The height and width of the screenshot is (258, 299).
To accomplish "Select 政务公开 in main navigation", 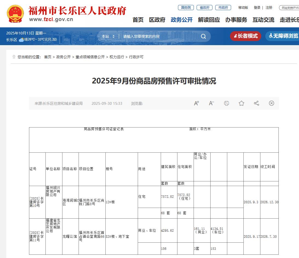I will [x=182, y=20].
